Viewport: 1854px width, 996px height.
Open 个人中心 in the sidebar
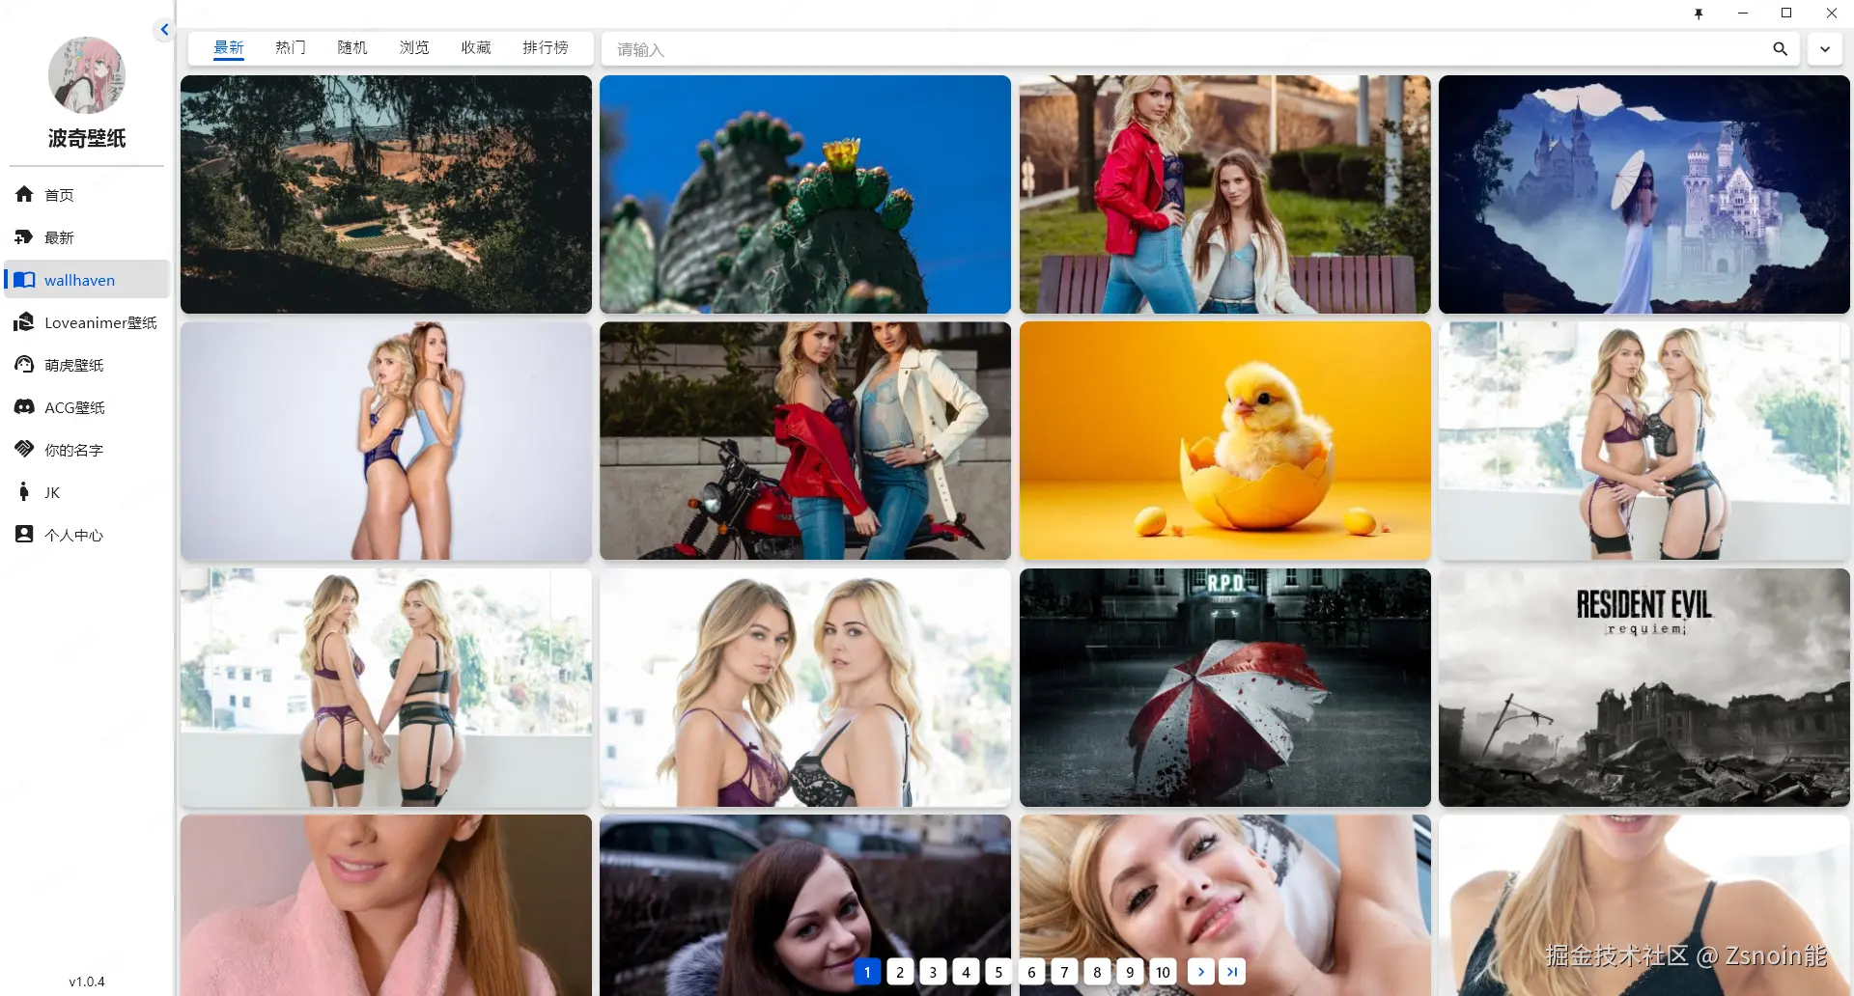[x=87, y=535]
